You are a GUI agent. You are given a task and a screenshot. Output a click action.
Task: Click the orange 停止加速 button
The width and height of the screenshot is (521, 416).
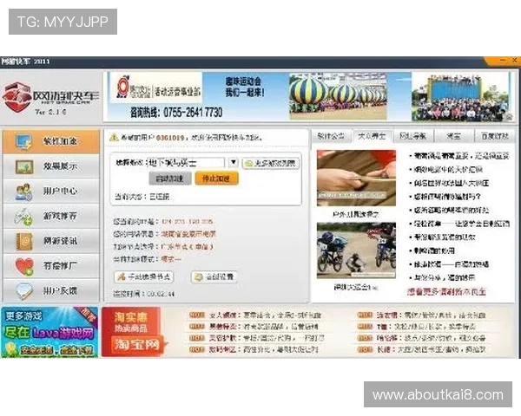(x=216, y=179)
